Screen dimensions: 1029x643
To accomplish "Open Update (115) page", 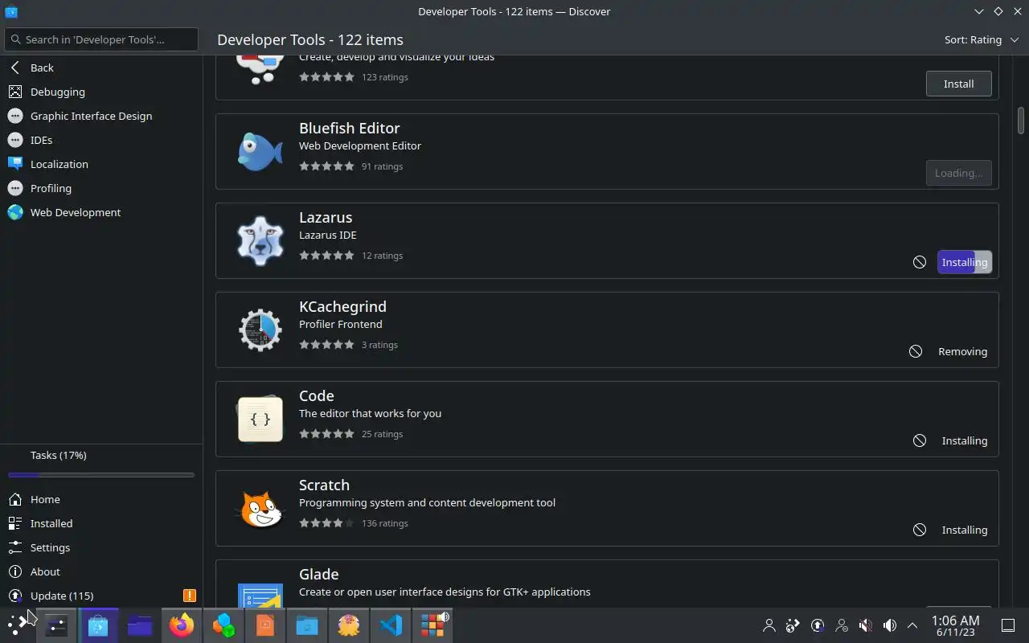I will [101, 596].
